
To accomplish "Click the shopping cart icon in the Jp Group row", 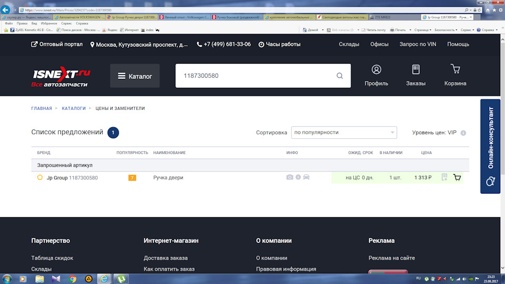I will 457,178.
